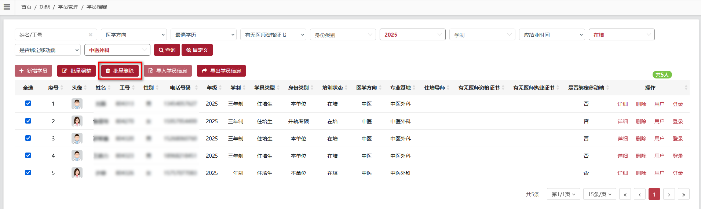Click 导出学员信息 button
Image resolution: width=701 pixels, height=209 pixels.
(221, 71)
